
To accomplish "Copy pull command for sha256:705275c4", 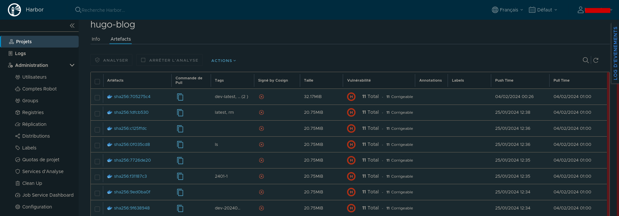I will click(180, 97).
